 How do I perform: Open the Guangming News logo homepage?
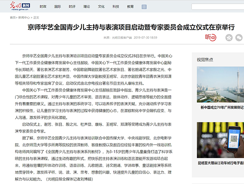tap(20, 6)
